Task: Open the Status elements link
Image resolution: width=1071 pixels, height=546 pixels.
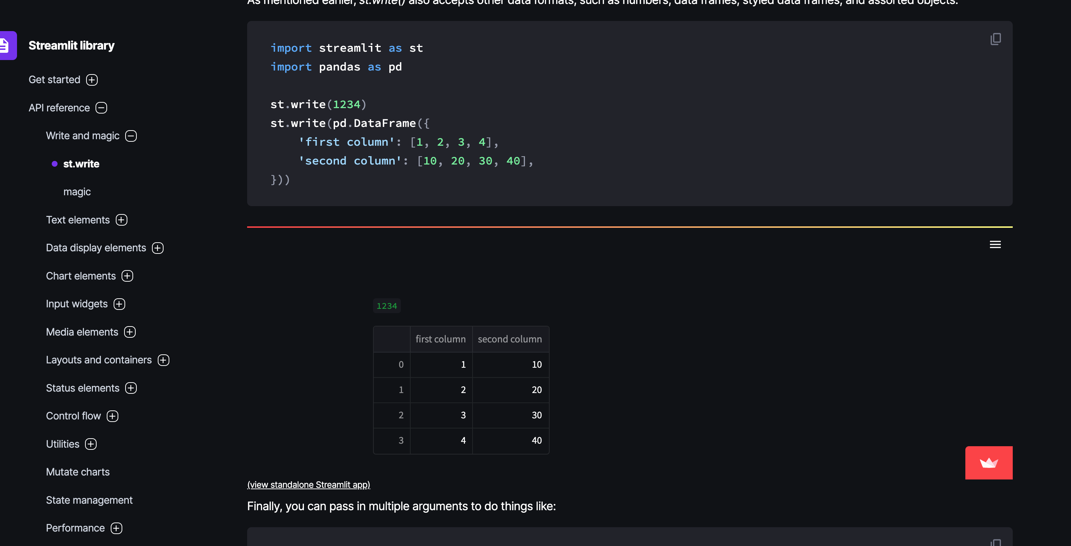Action: pos(82,388)
